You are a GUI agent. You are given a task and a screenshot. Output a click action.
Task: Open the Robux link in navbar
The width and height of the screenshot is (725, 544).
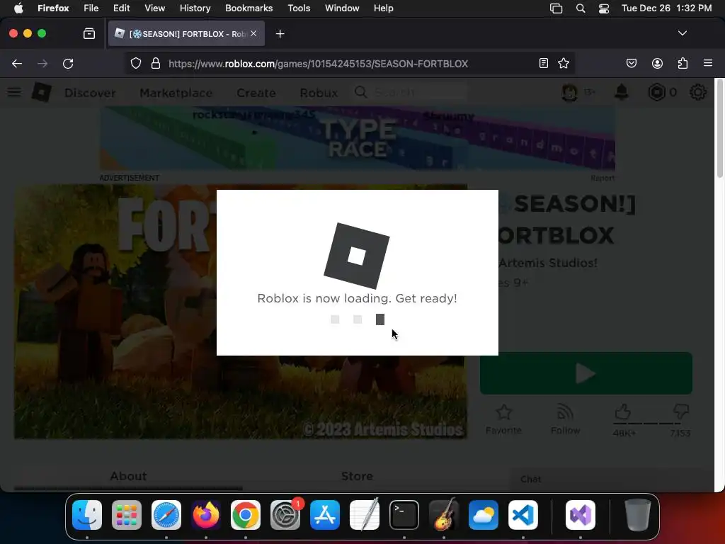319,93
